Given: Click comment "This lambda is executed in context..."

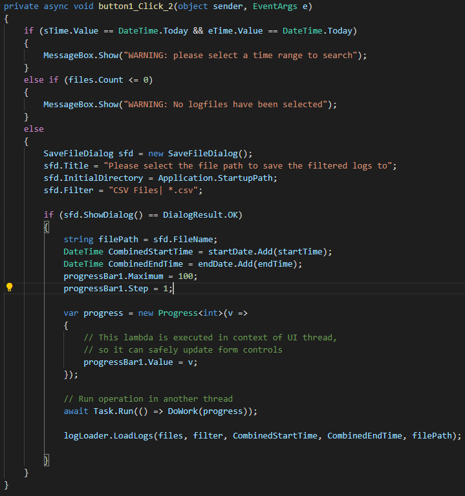Looking at the screenshot, I should coord(210,338).
